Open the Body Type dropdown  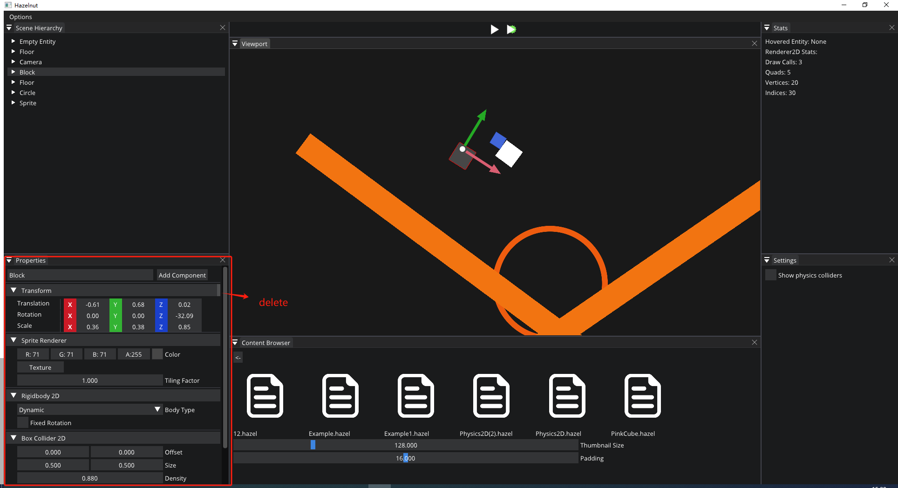click(x=90, y=410)
